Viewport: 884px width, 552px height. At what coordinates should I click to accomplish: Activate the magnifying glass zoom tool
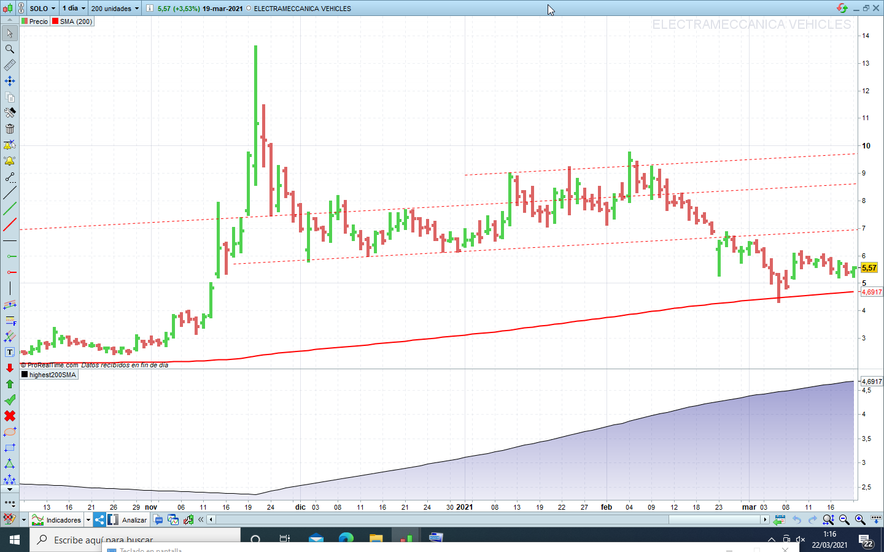point(10,49)
